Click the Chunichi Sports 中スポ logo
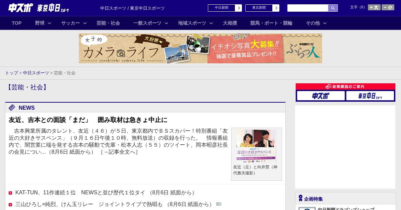Image resolution: width=401 pixels, height=210 pixels. pyautogui.click(x=21, y=8)
